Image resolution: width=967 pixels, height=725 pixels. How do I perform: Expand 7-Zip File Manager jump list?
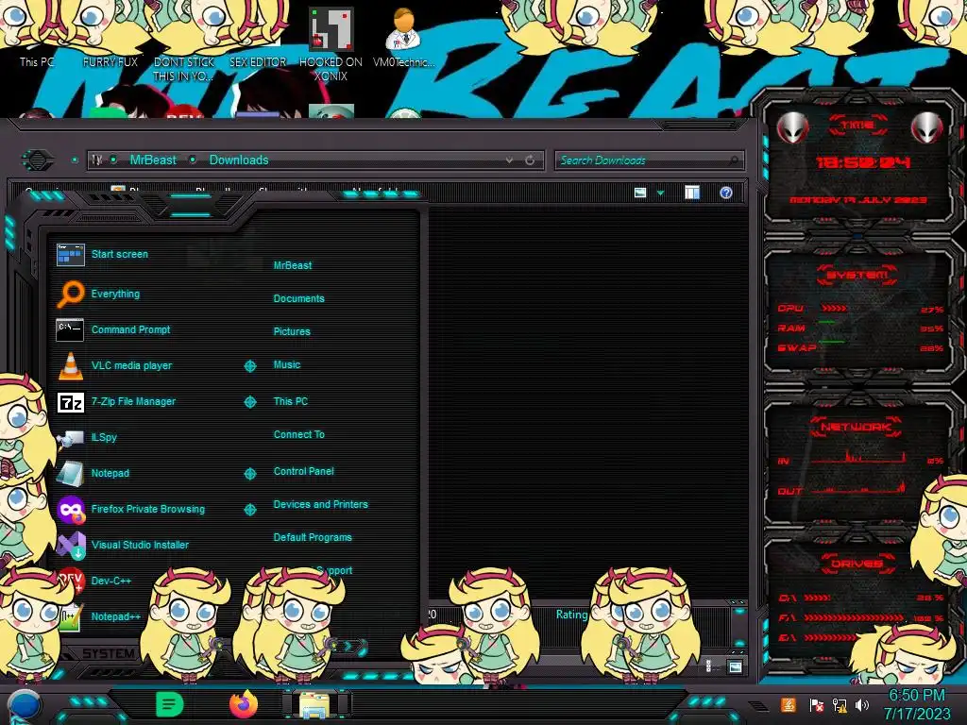coord(249,402)
